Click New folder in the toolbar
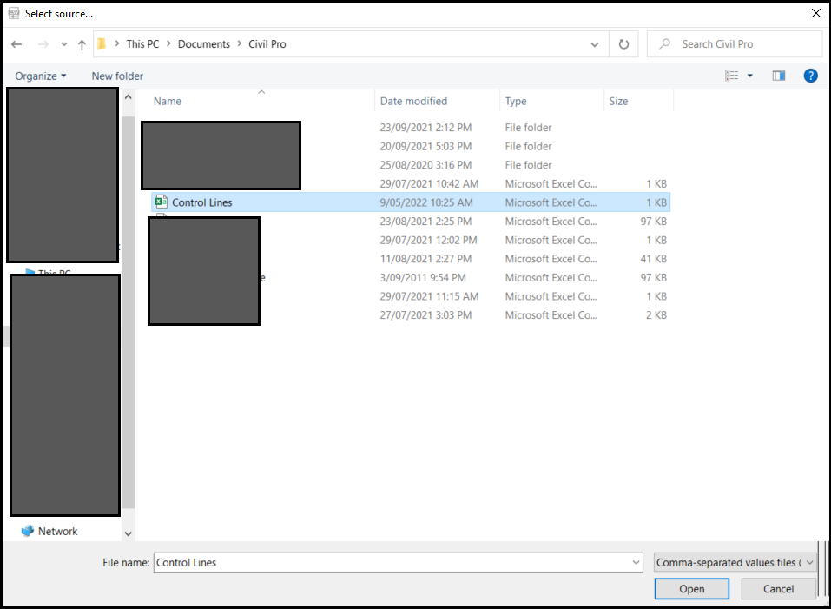 point(117,76)
